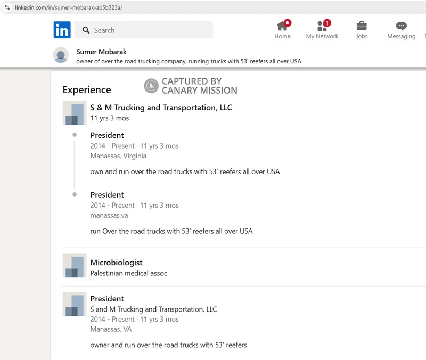This screenshot has height=360, width=426.
Task: Click the site info icon beside URL
Action: (7, 7)
